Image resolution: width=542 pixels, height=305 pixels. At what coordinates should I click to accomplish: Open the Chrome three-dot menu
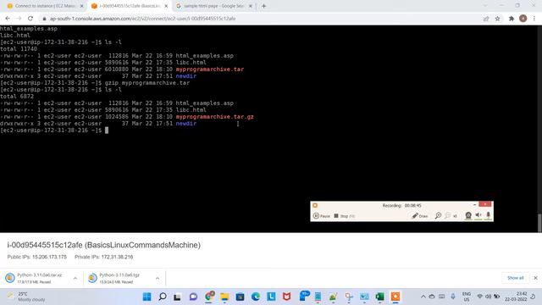534,19
